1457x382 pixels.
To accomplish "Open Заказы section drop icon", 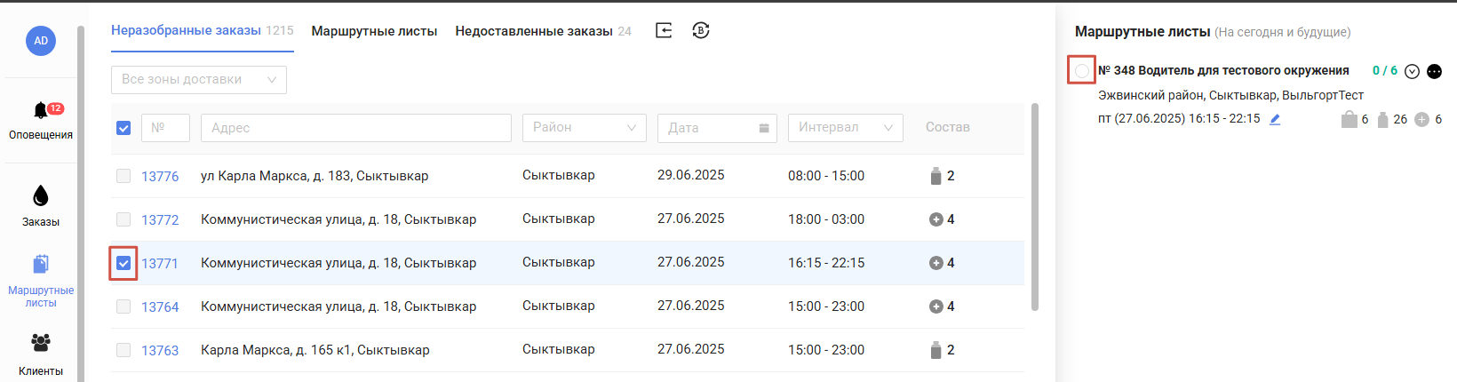I will (41, 195).
